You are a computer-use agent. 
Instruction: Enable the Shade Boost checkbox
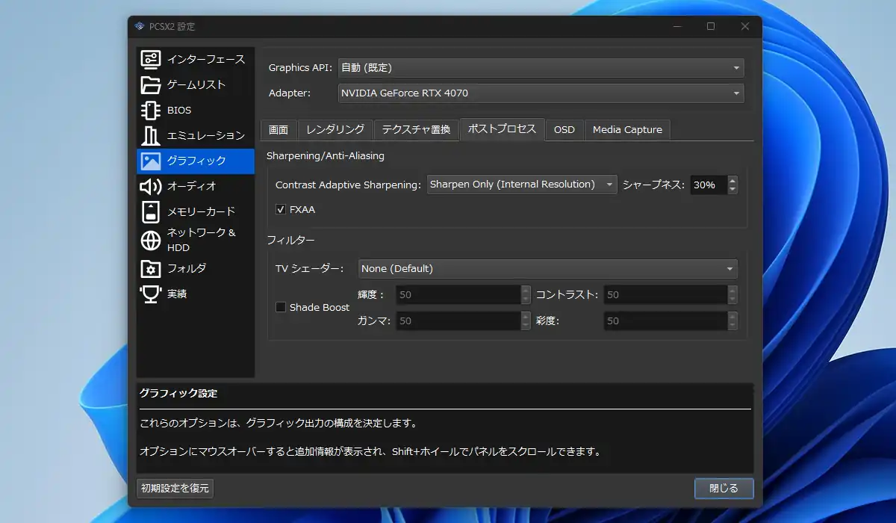pos(281,307)
